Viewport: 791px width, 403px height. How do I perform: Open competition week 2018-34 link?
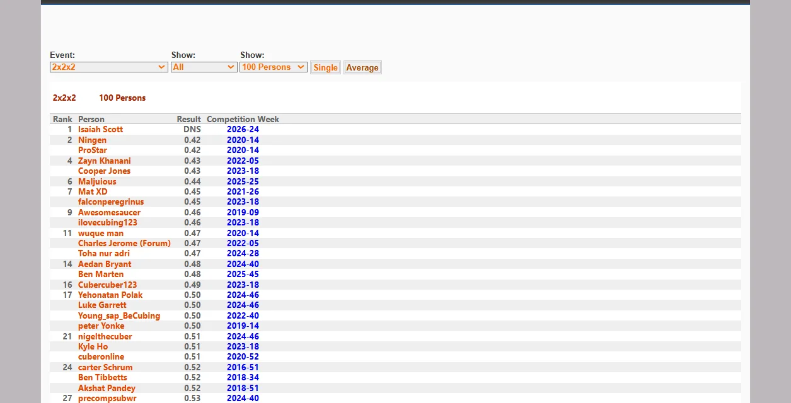(x=243, y=378)
